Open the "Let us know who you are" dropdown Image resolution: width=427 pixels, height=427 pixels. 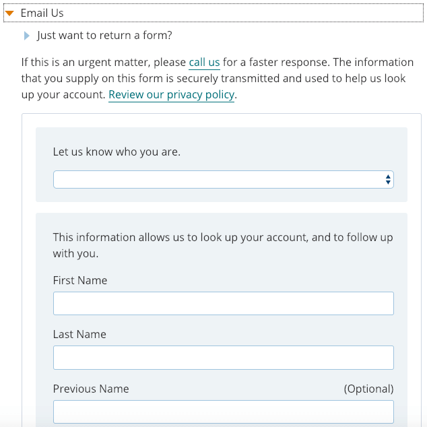click(x=224, y=179)
